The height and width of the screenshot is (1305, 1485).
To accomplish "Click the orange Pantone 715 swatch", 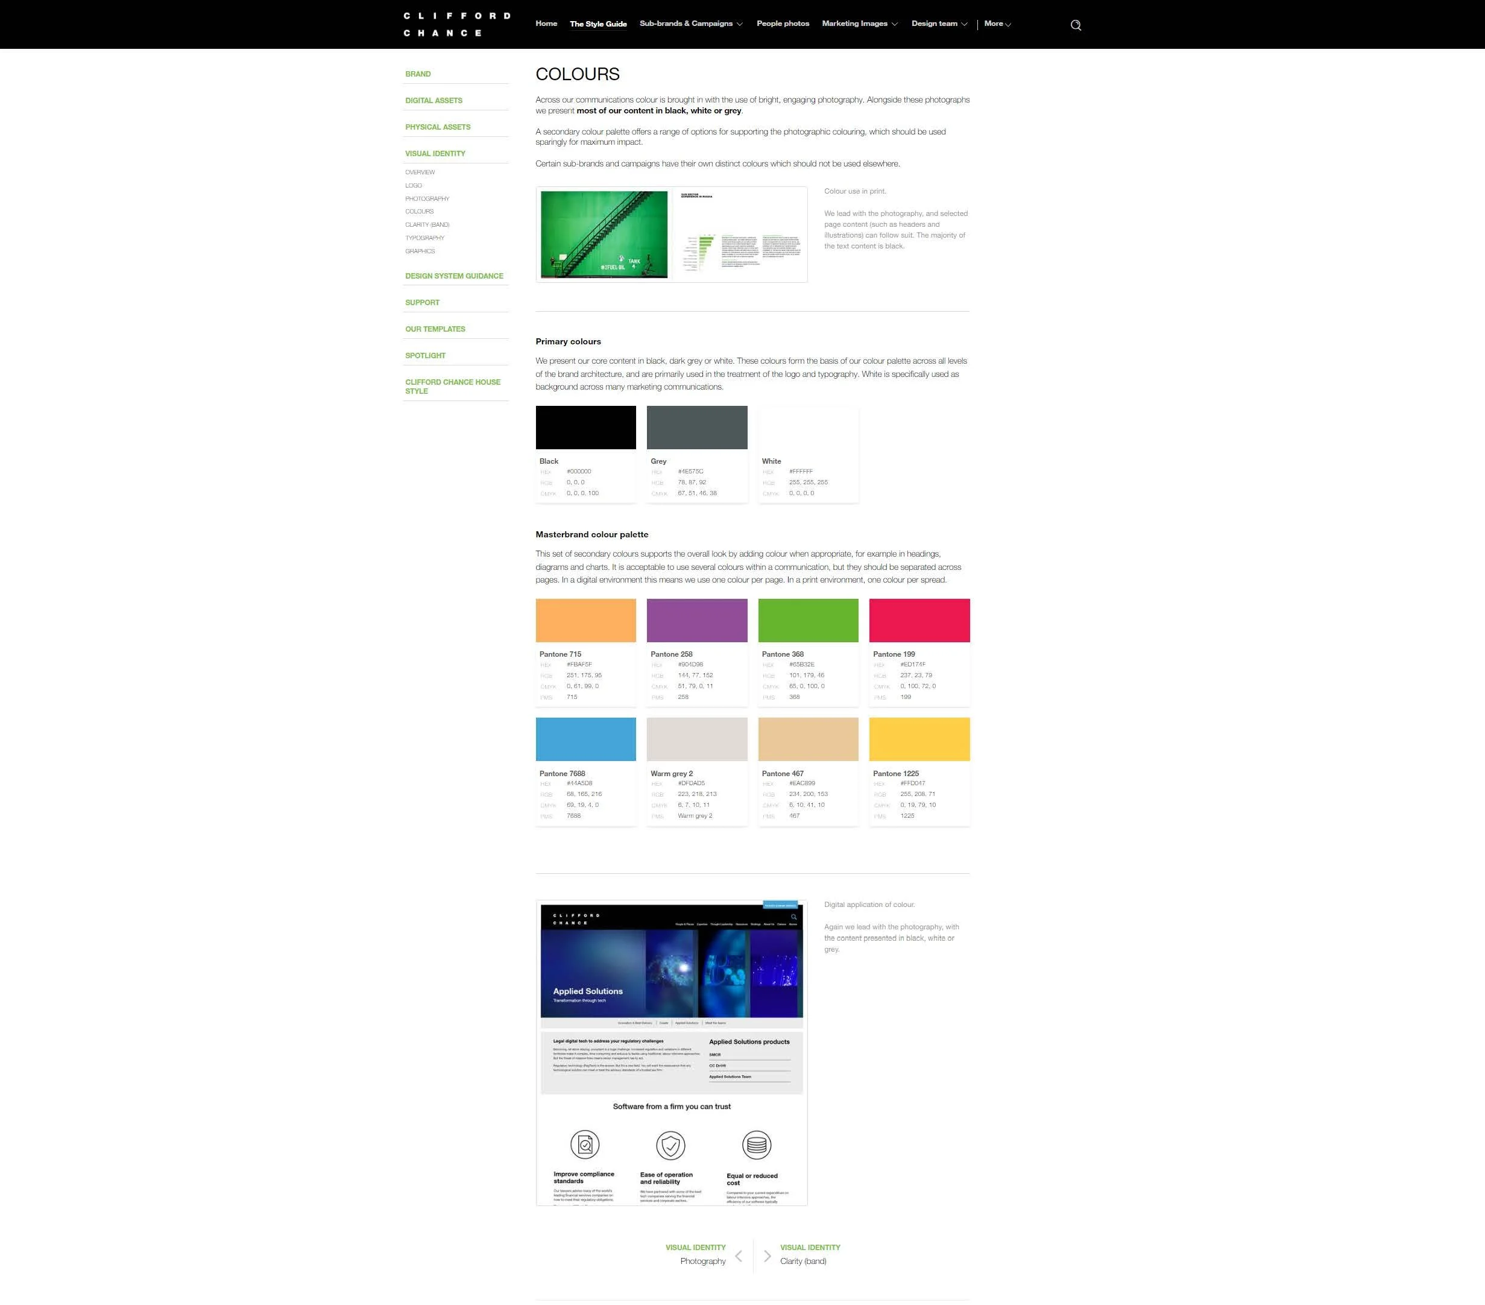I will tap(585, 621).
